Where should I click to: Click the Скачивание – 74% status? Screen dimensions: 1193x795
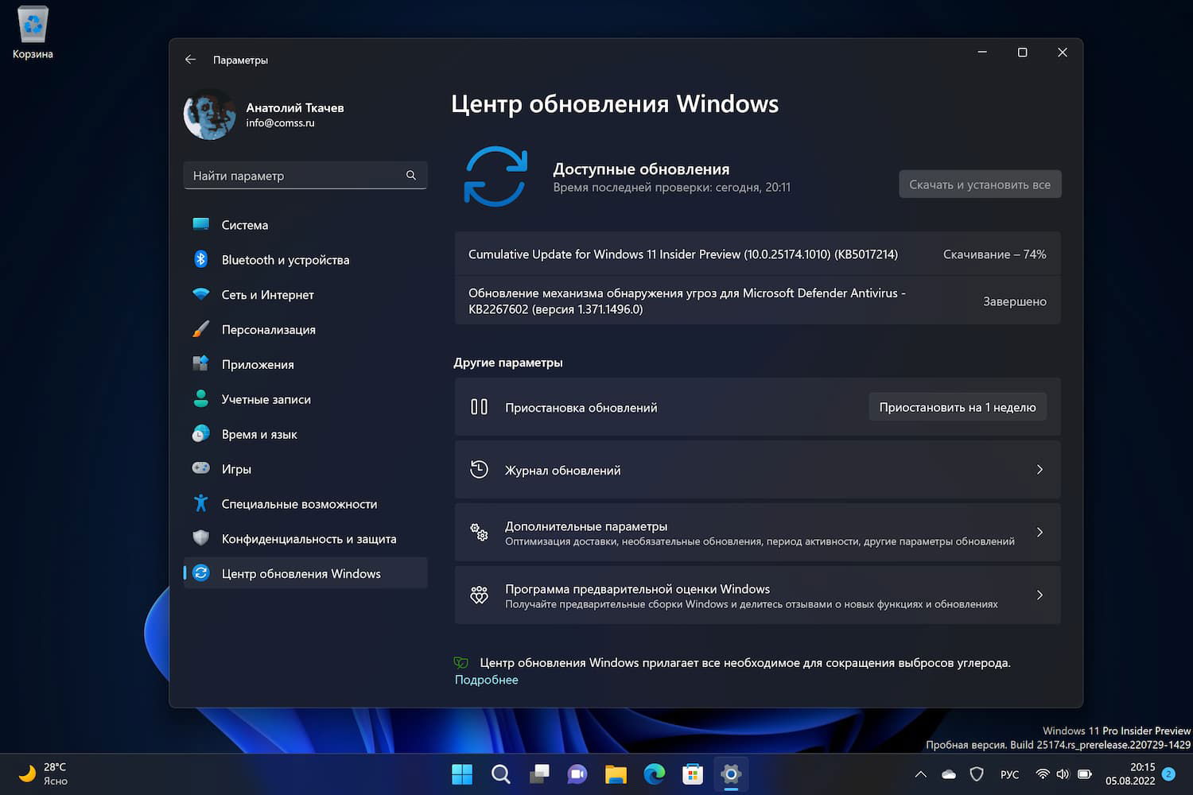pos(995,254)
